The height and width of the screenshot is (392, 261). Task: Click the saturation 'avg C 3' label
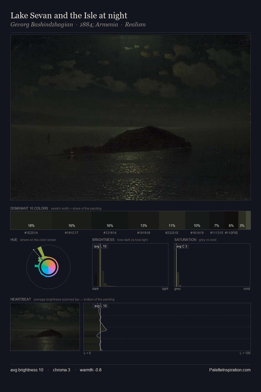182,246
